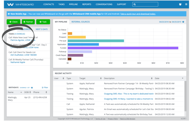This screenshot has width=190, height=121.
Task: Go to the Pipeline menu
Action: point(73,4)
